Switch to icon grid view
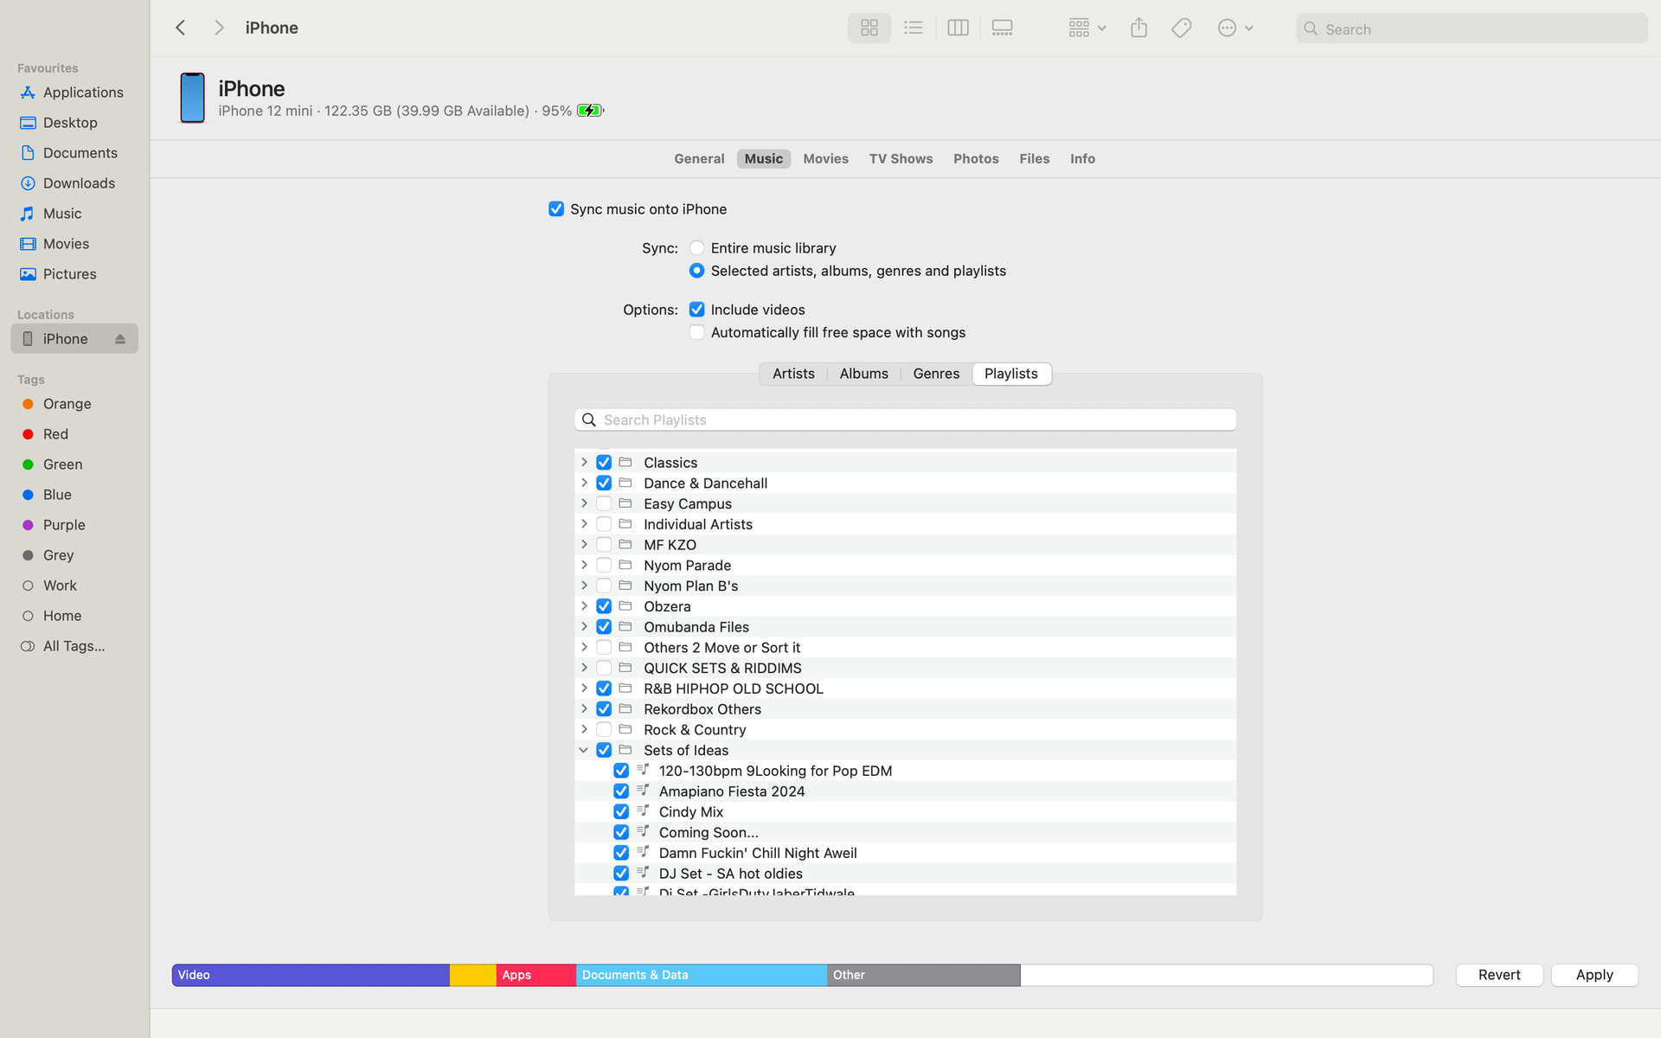Image resolution: width=1661 pixels, height=1038 pixels. [x=869, y=28]
